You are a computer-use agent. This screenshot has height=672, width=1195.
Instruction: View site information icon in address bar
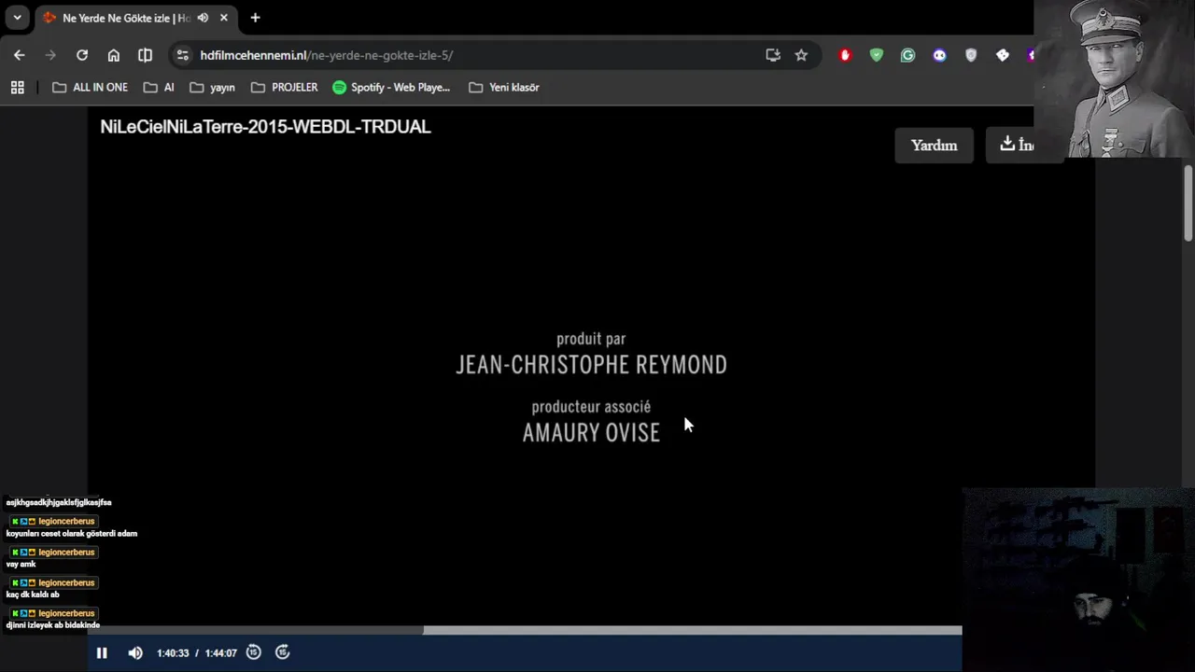(183, 55)
